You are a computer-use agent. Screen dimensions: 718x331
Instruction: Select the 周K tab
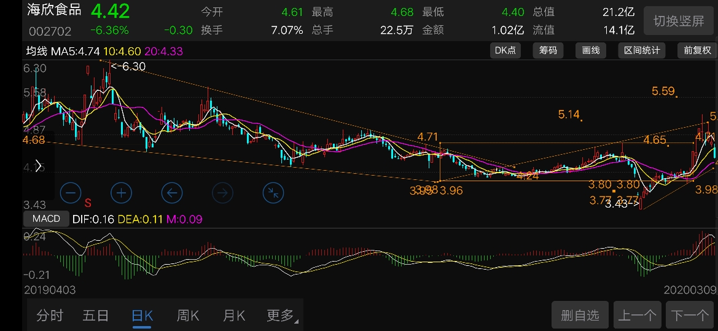(x=188, y=315)
